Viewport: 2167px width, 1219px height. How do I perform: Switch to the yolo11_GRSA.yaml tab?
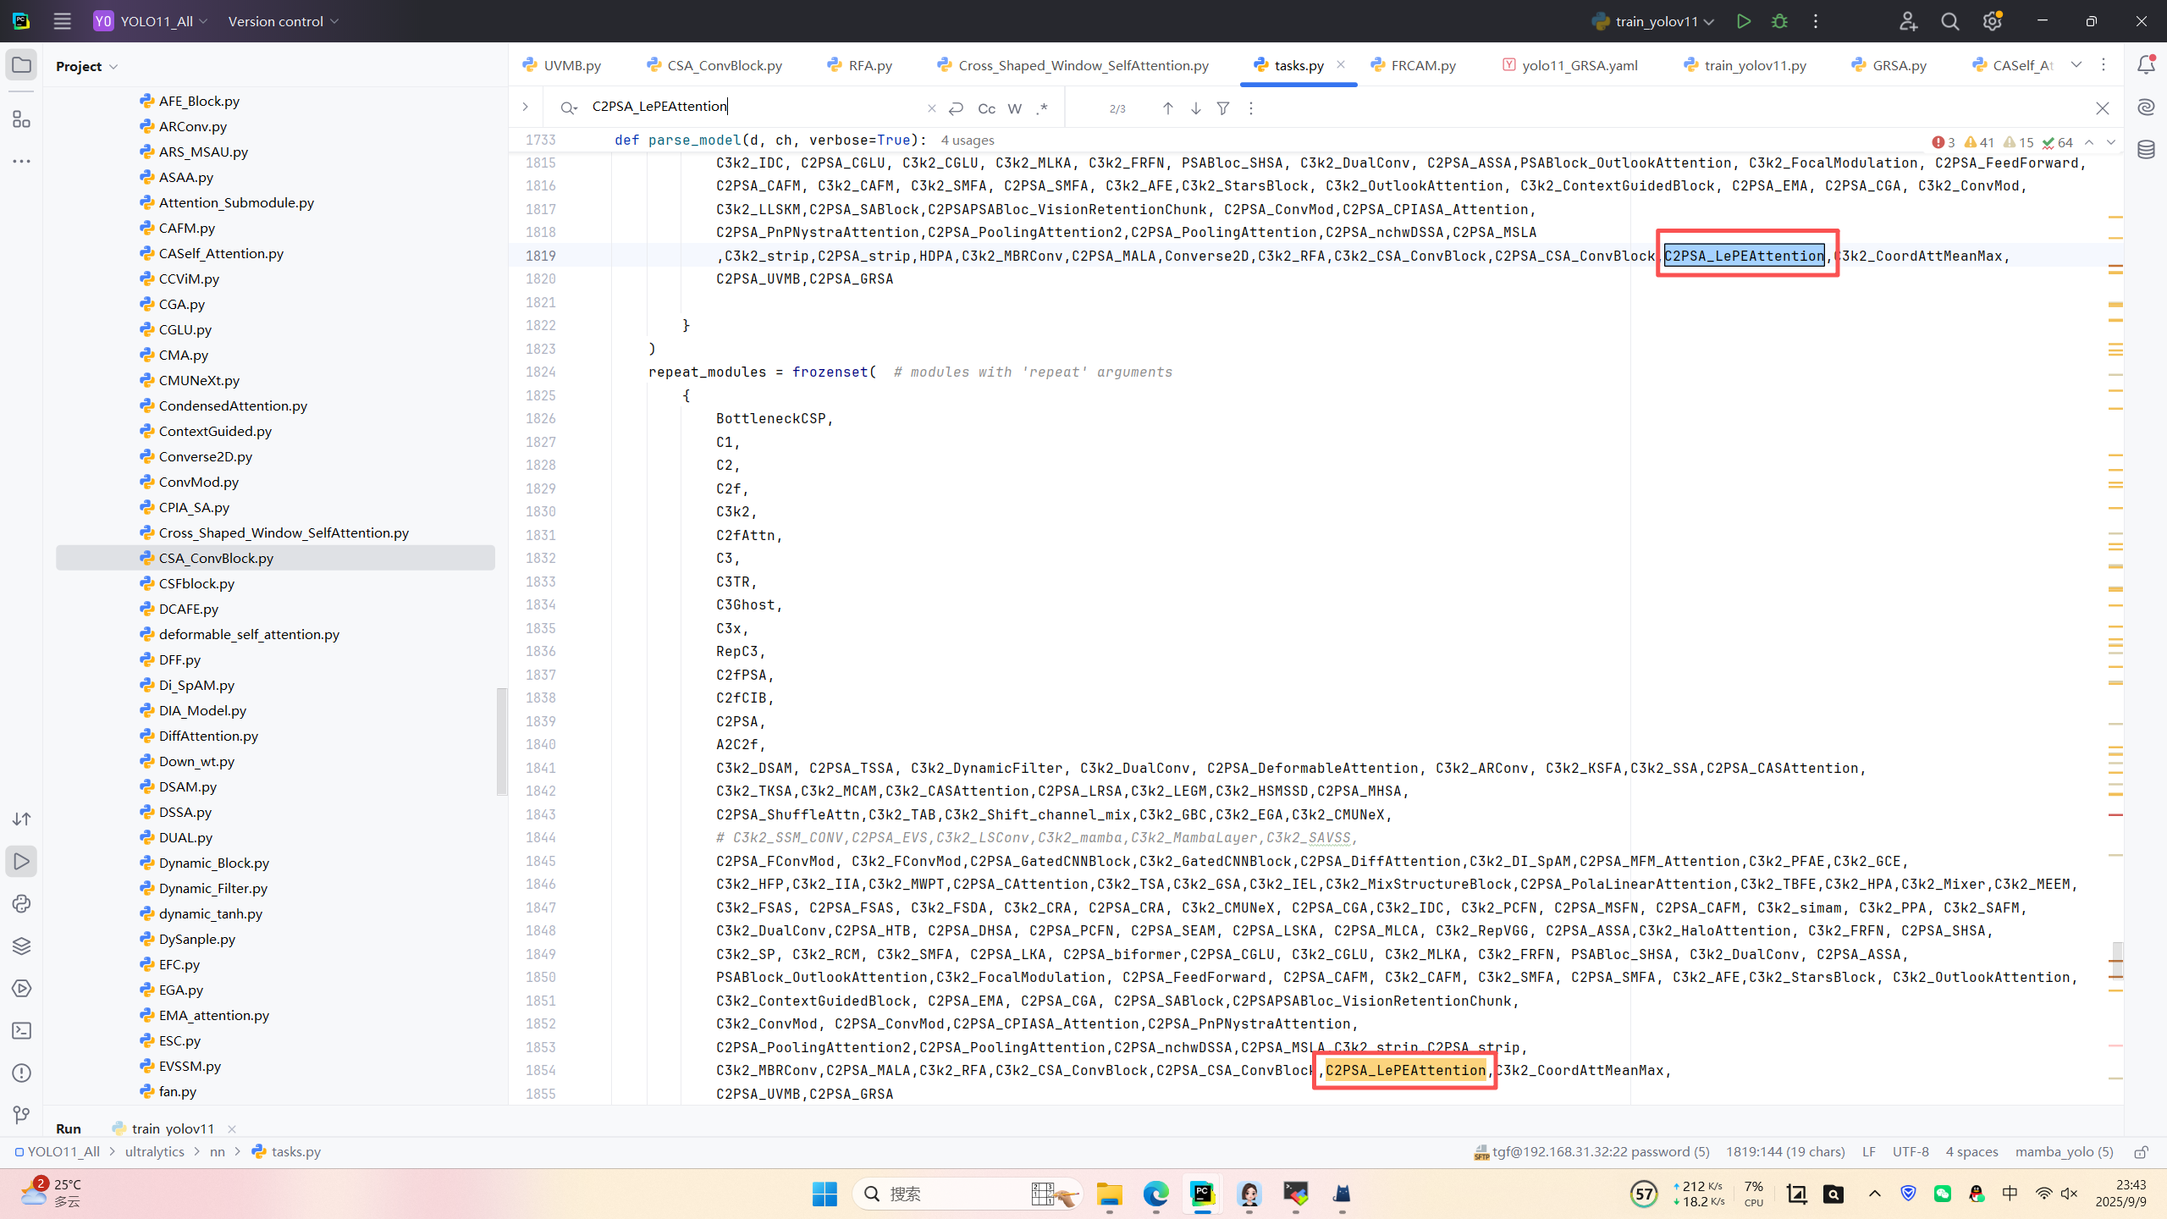1579,65
